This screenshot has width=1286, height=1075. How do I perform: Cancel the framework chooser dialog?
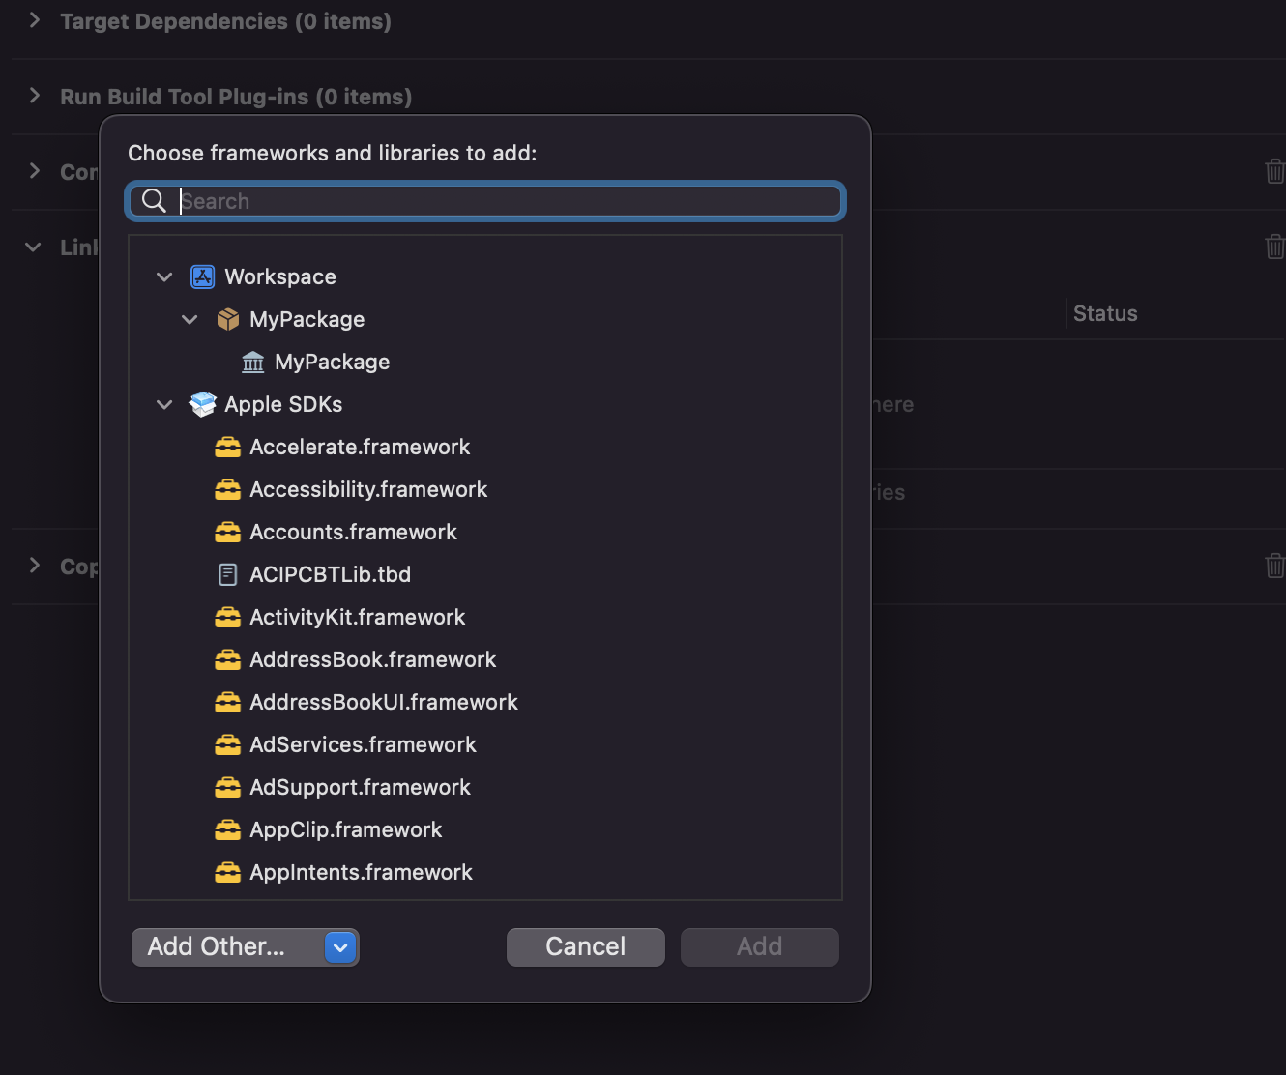586,947
